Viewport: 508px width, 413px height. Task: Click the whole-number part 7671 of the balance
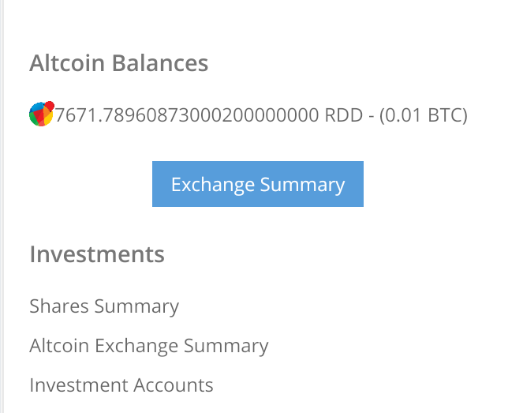coord(75,115)
